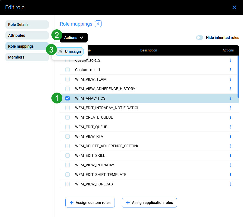243x217 pixels.
Task: Click the role list vertical scrollbar
Action: (x=238, y=77)
